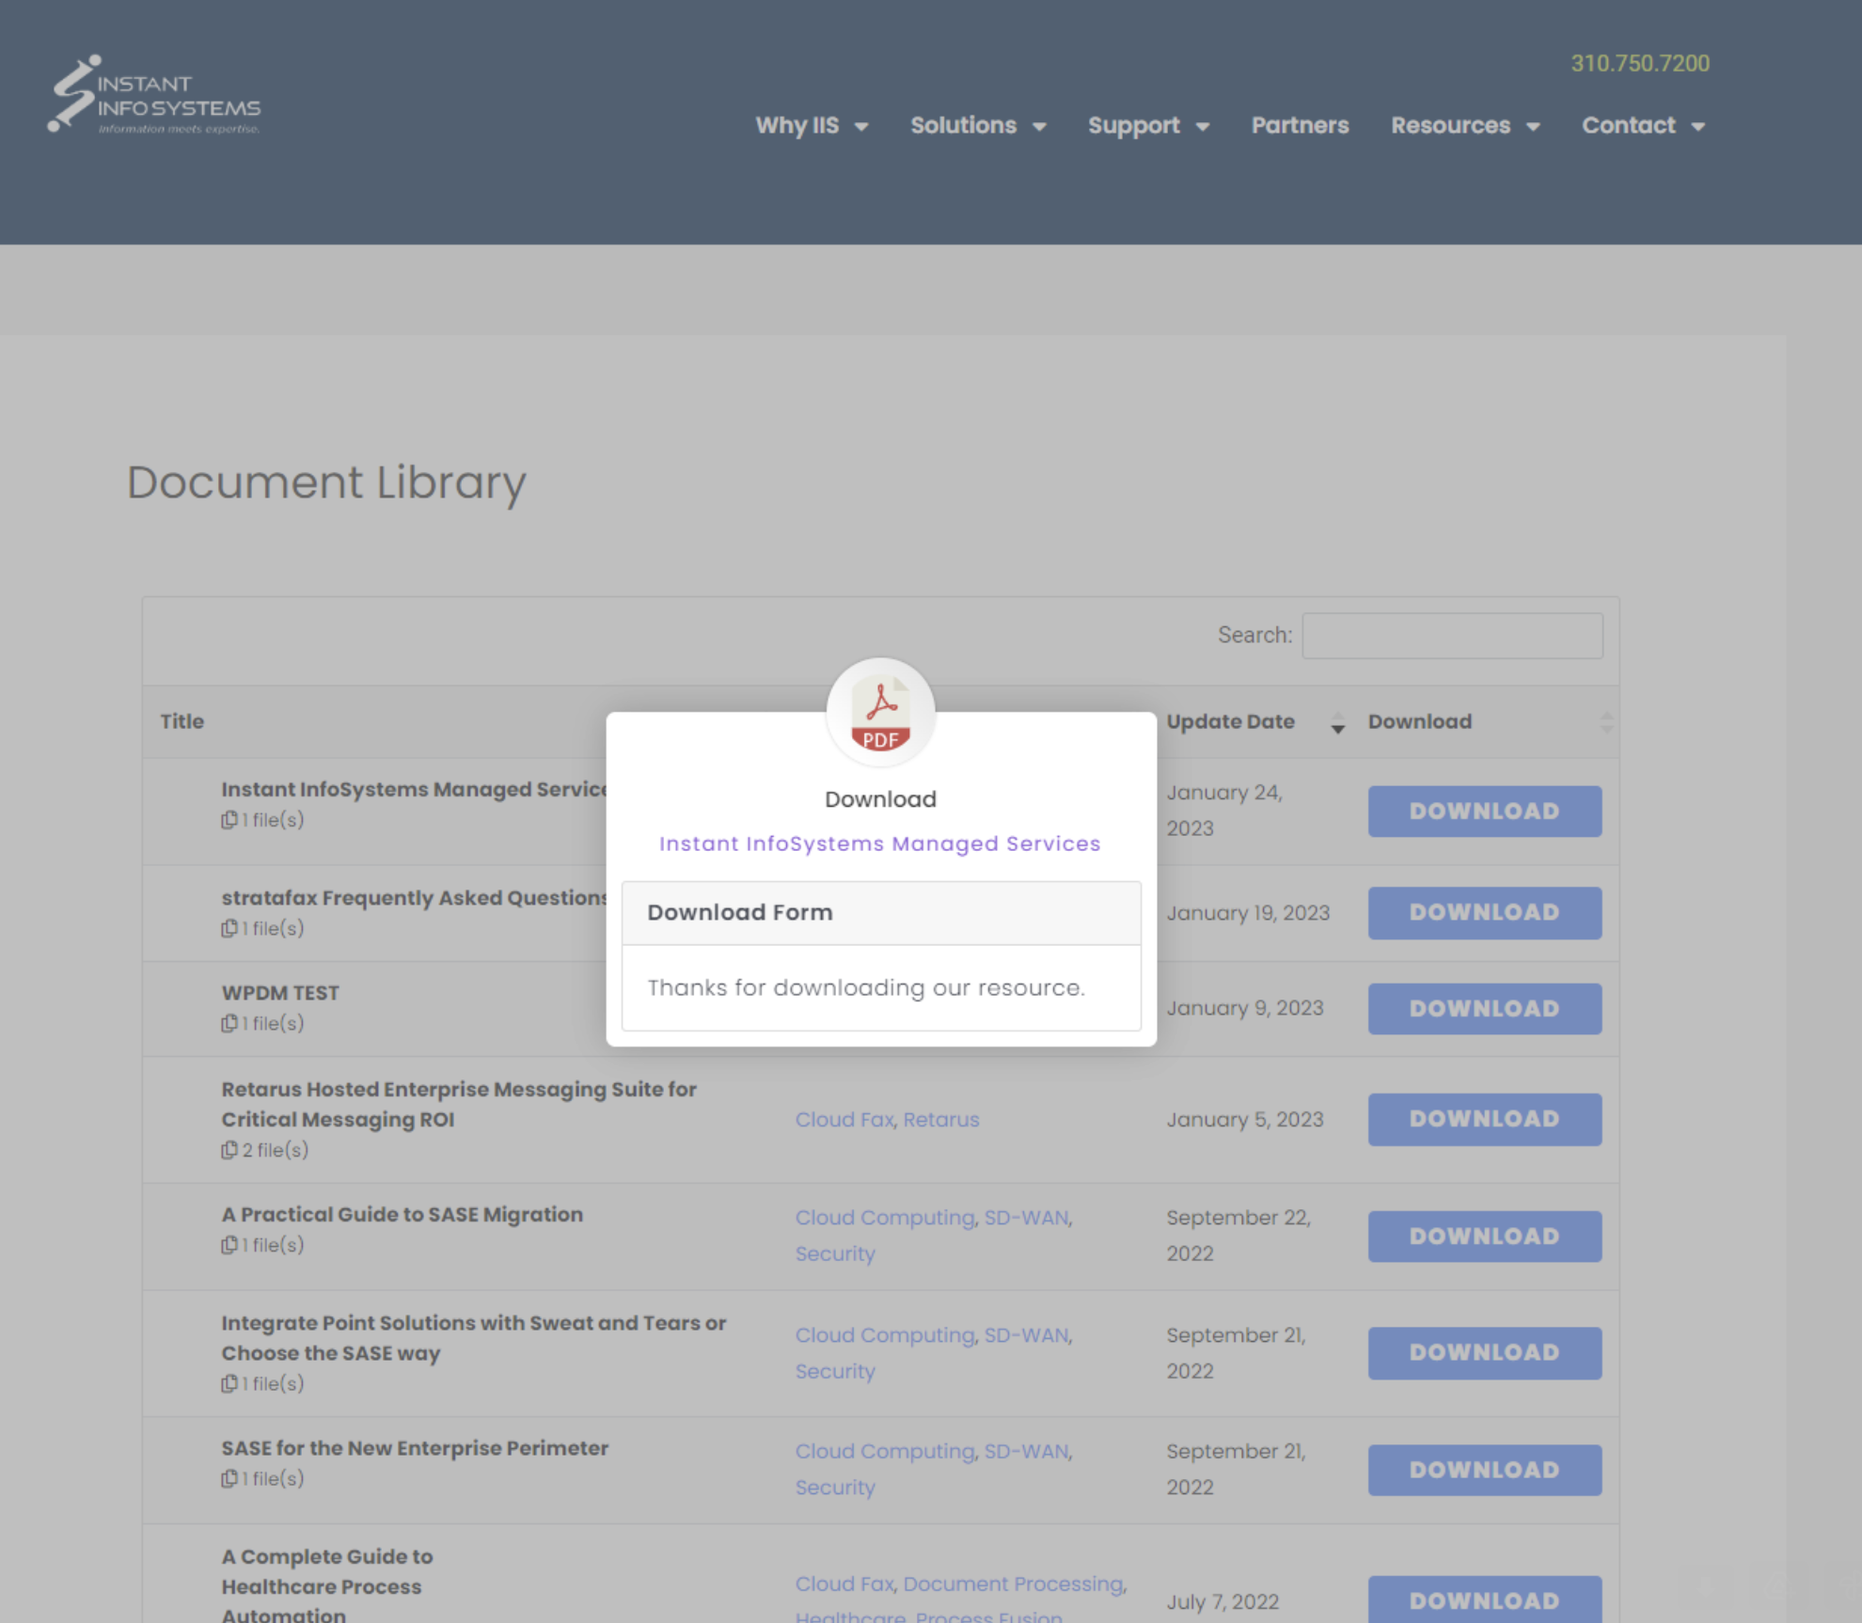Click file icon under Instant InfoSystems Managed Services row

(229, 820)
